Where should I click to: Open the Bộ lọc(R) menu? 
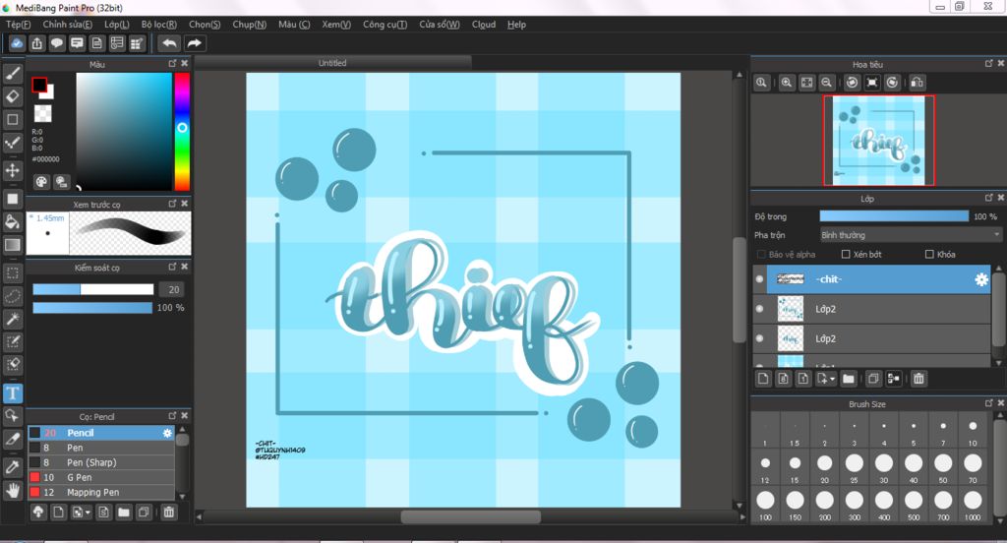coord(159,25)
